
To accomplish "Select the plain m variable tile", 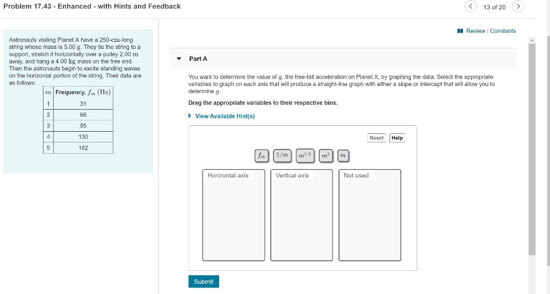I will pyautogui.click(x=343, y=155).
